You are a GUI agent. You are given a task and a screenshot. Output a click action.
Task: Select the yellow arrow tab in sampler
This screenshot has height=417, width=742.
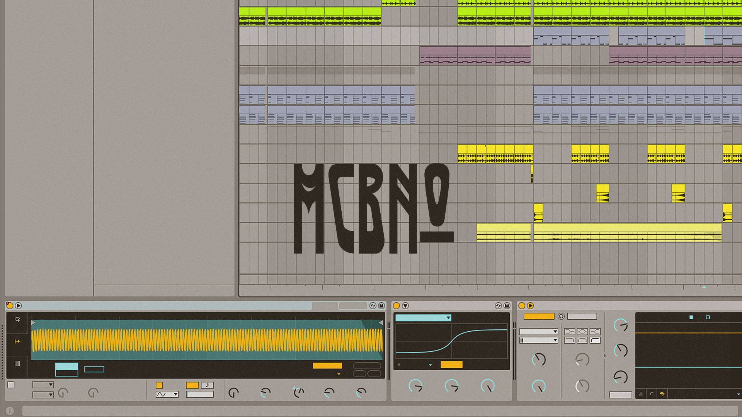17,341
